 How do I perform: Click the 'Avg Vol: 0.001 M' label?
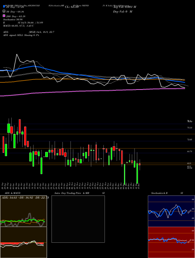(124, 7)
